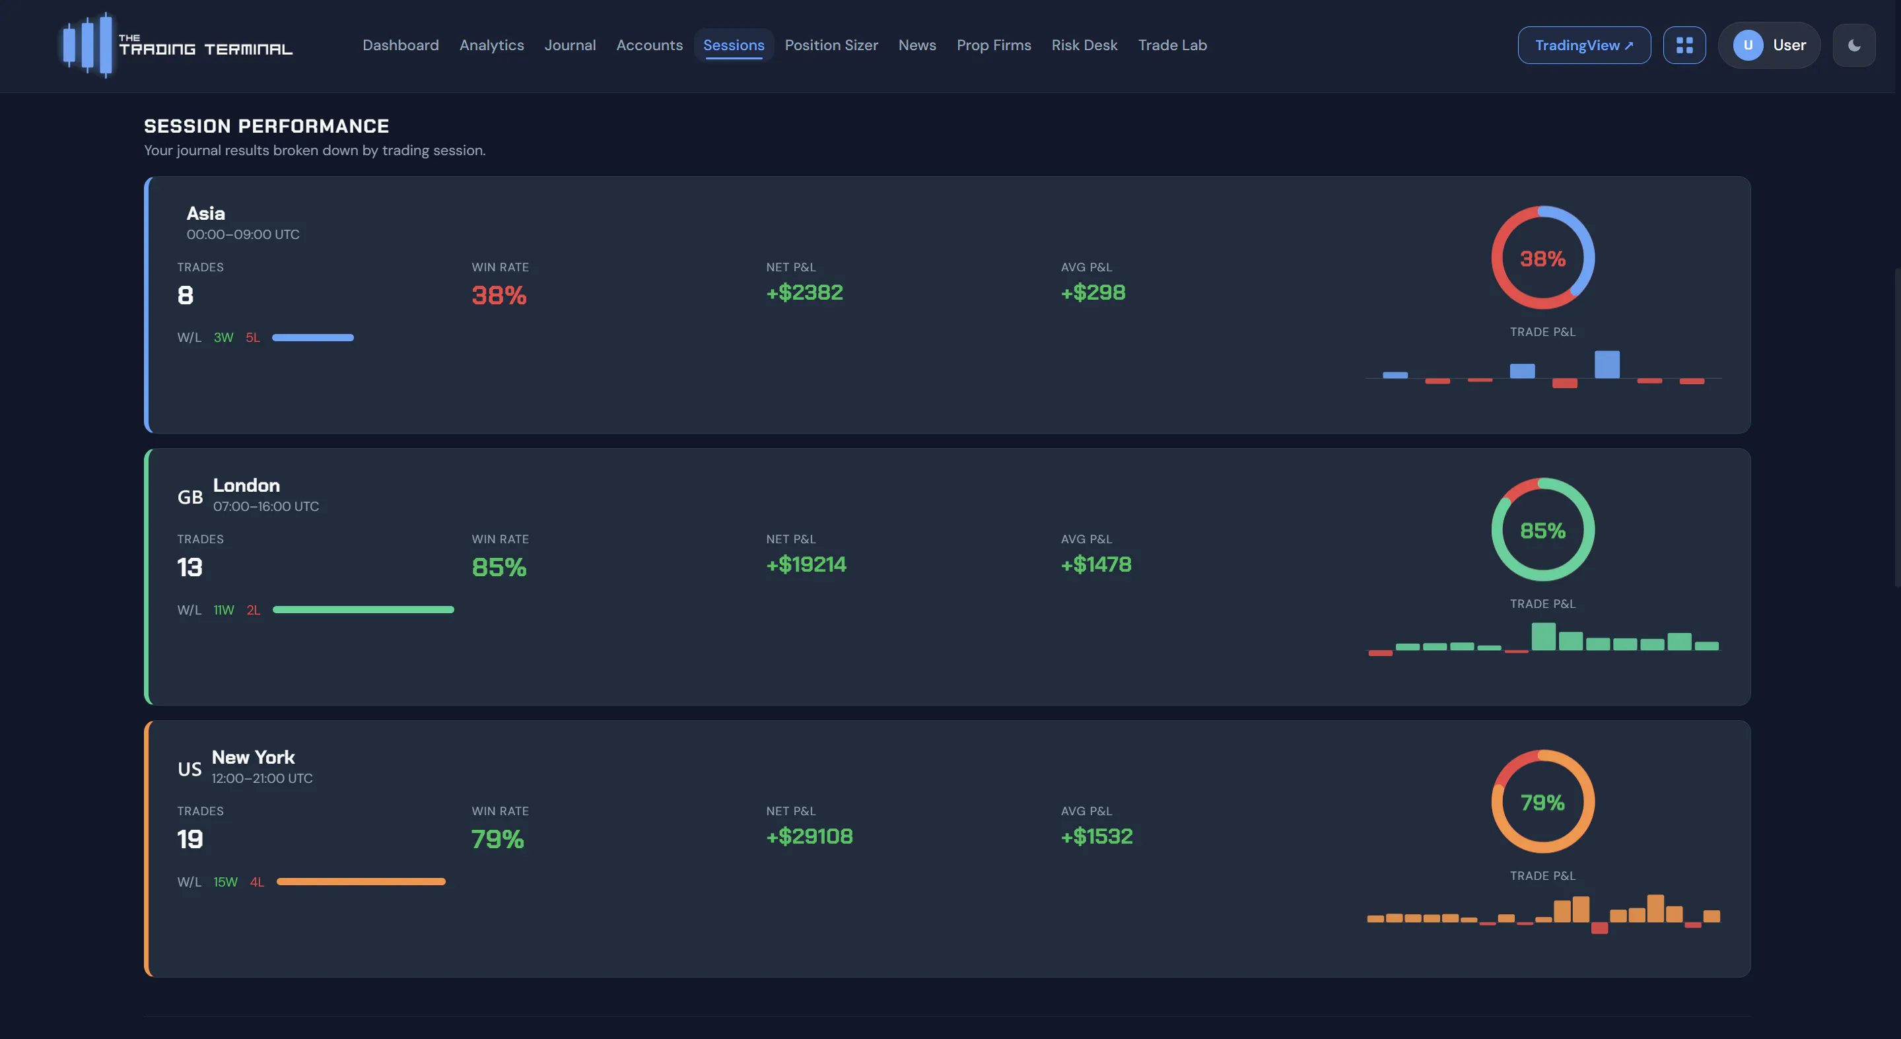The height and width of the screenshot is (1039, 1901).
Task: Navigate to Trade Lab
Action: click(1172, 45)
